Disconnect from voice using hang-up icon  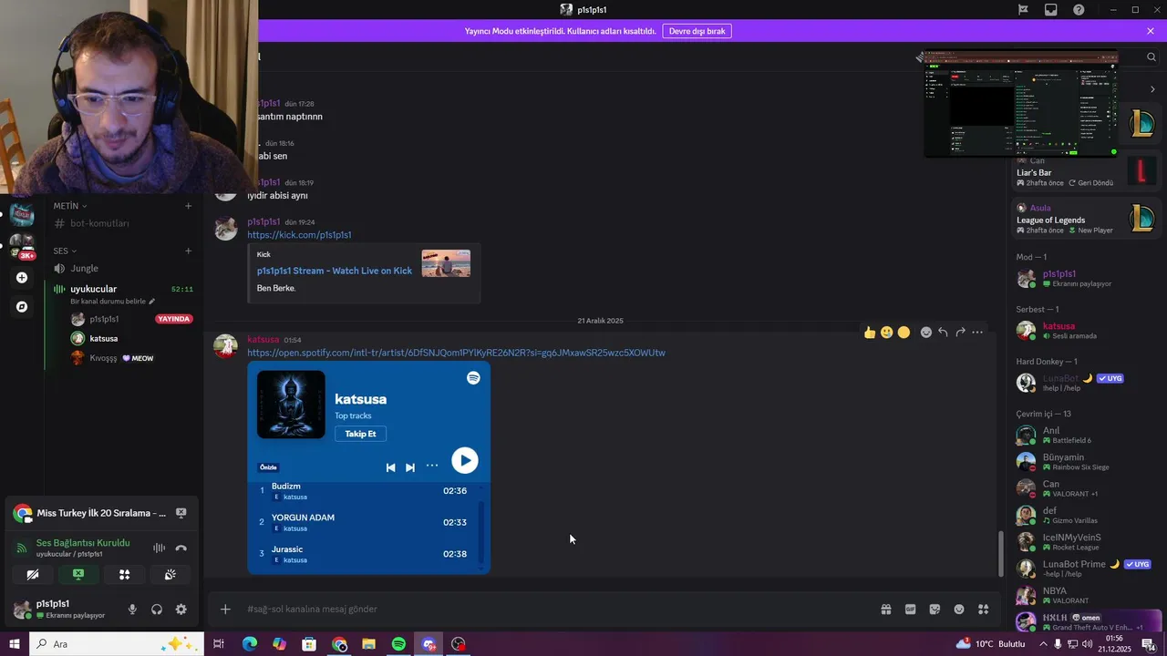coord(181,548)
